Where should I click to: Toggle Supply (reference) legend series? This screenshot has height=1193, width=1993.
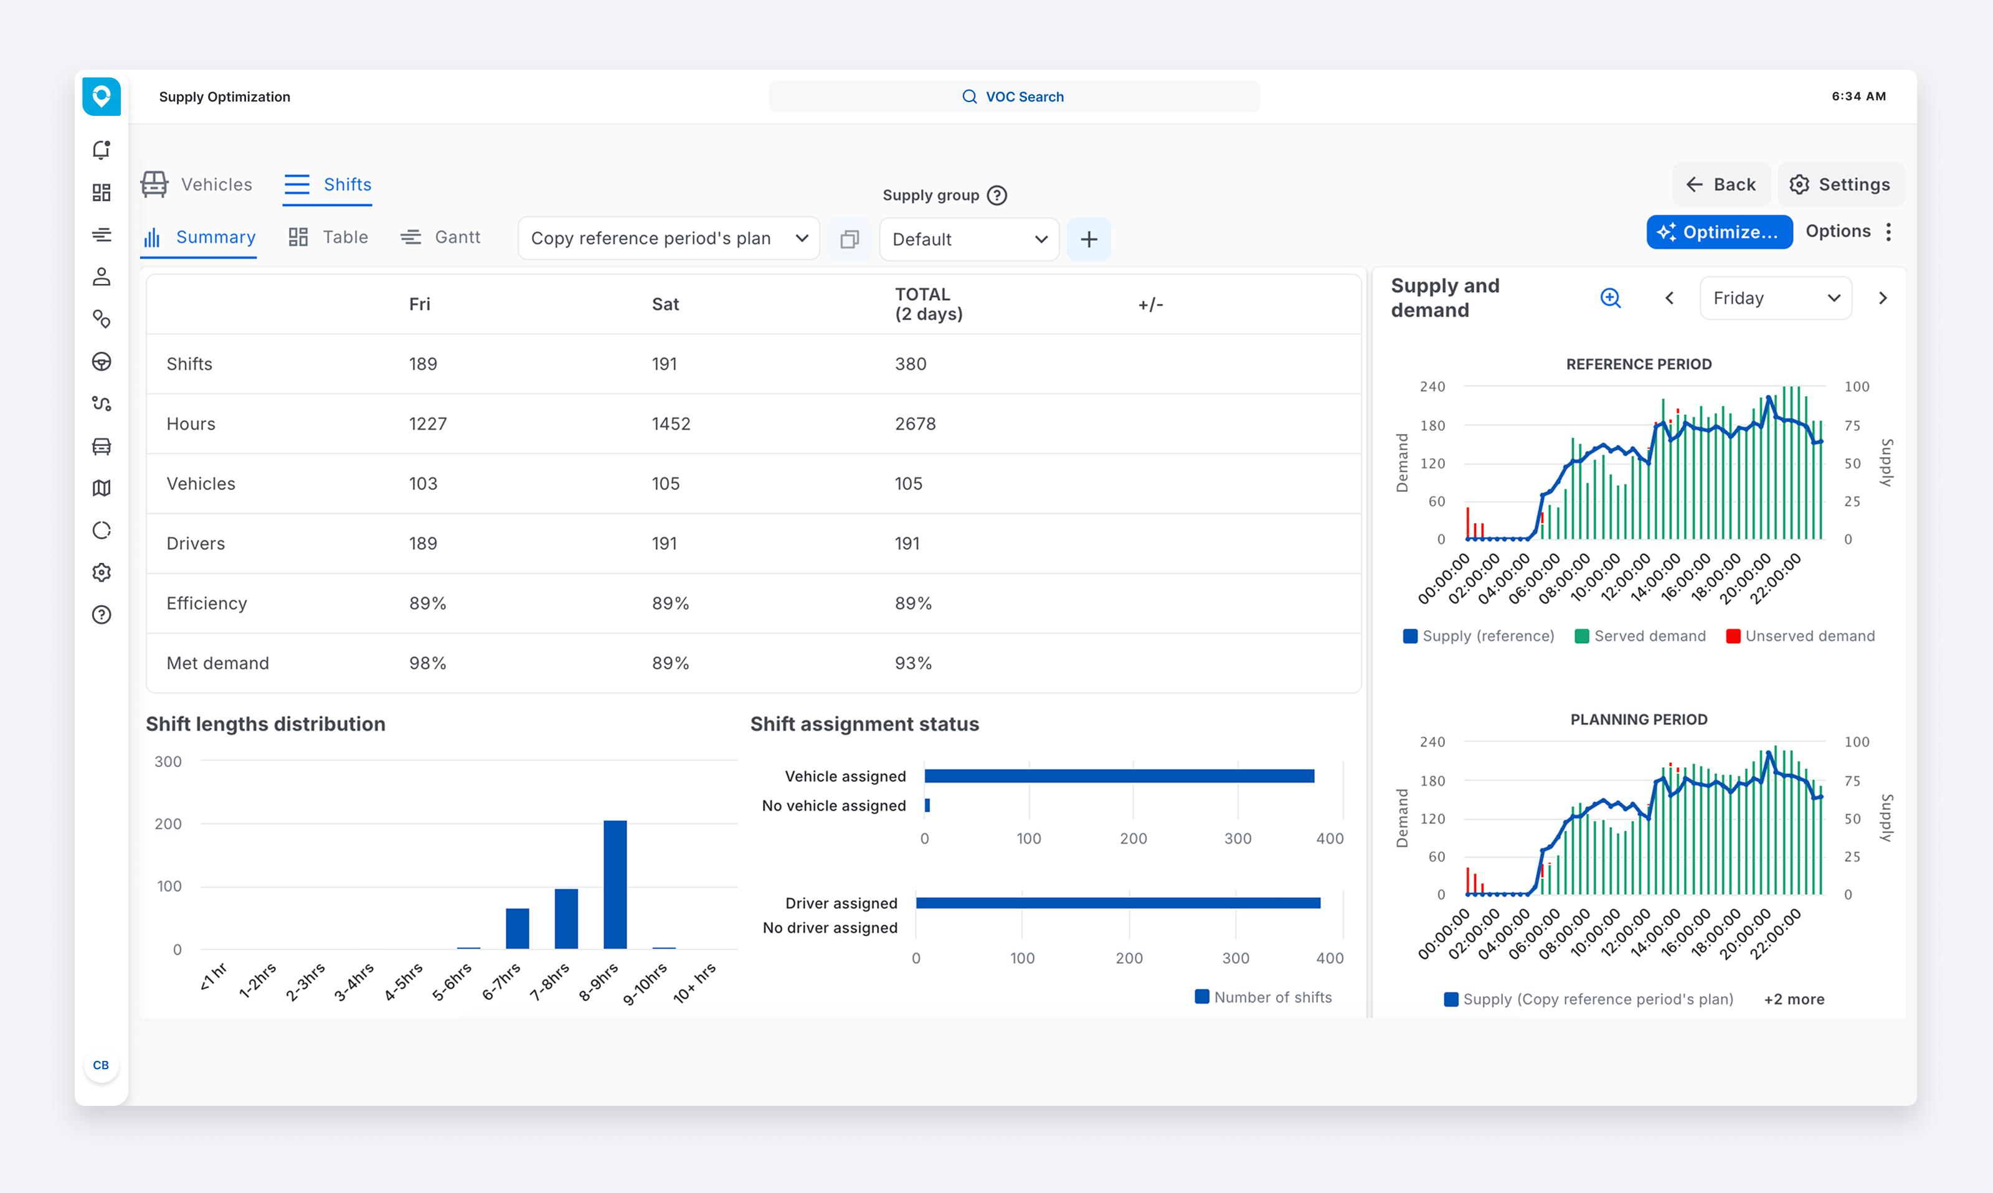1478,636
